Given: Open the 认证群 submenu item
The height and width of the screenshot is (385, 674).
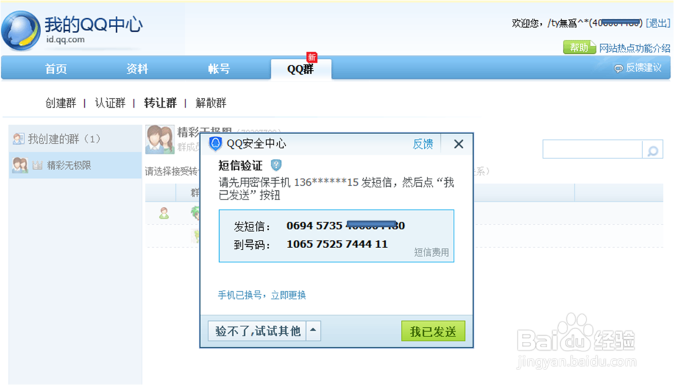Looking at the screenshot, I should click(x=110, y=102).
